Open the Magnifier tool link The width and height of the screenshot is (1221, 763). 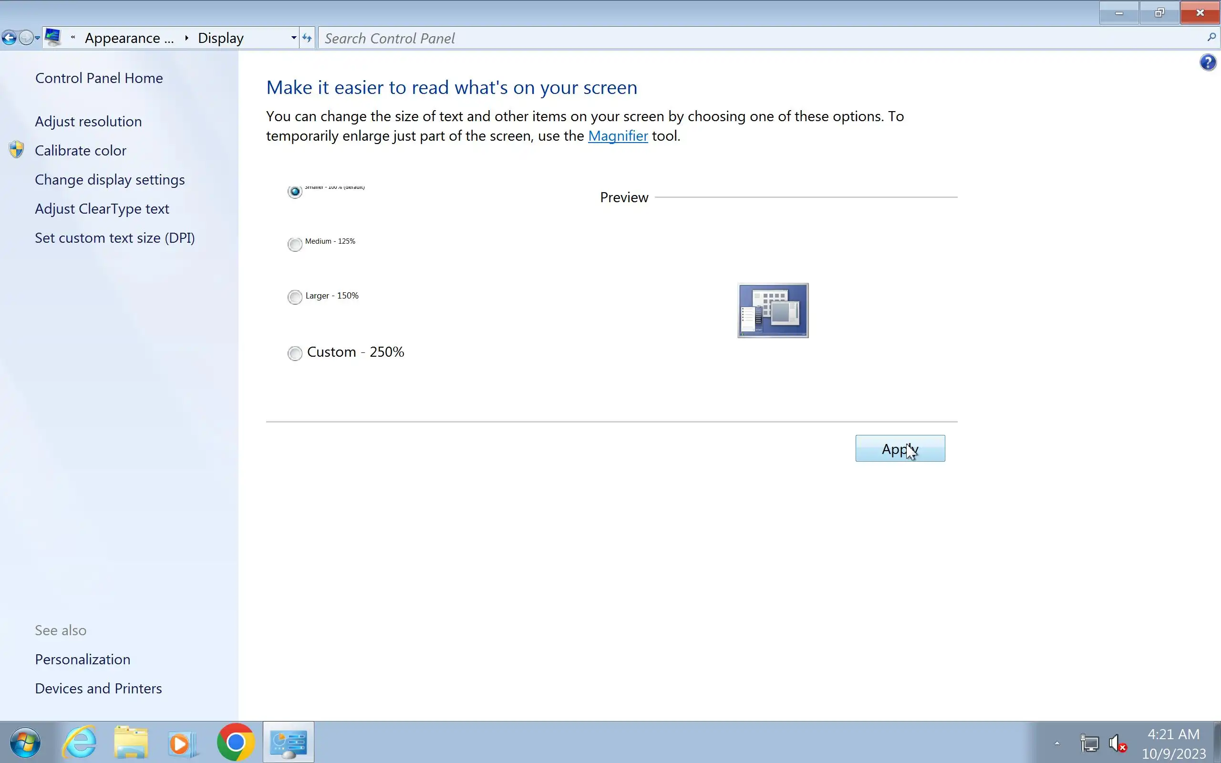tap(618, 136)
